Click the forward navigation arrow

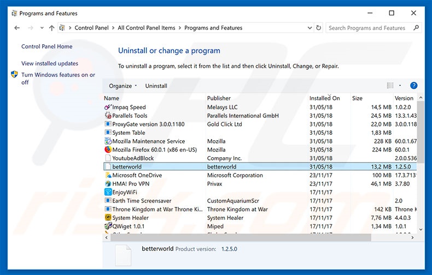[31, 28]
